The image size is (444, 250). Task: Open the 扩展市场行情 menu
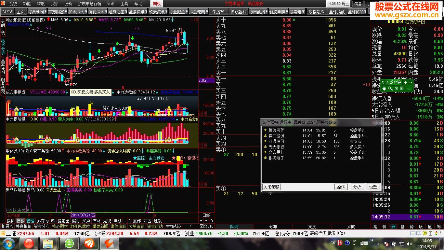[90, 4]
